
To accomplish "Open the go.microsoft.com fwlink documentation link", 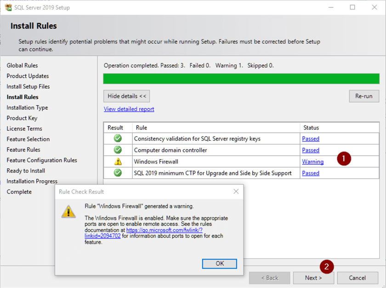I will point(165,230).
